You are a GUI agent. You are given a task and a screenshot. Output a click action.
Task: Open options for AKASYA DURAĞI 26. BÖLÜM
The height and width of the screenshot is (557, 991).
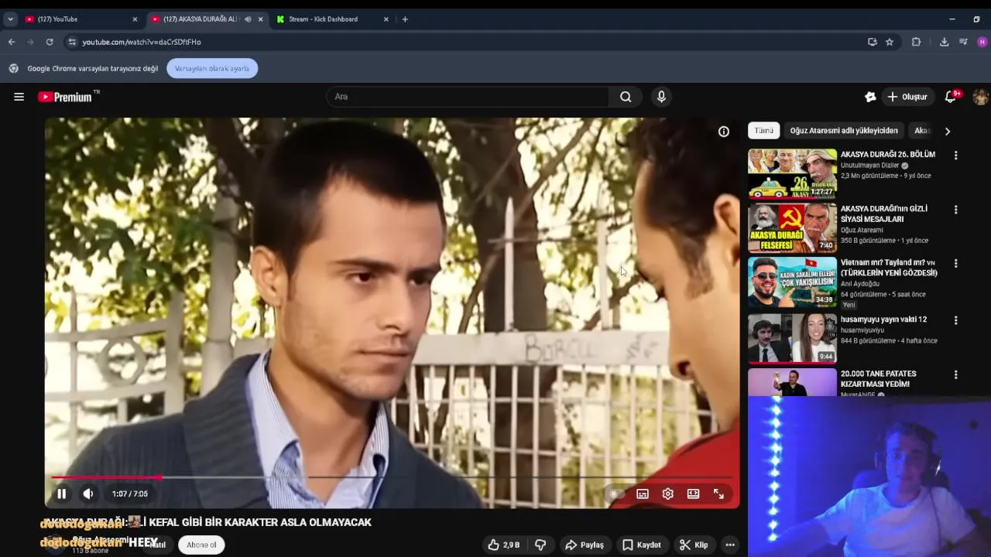(955, 155)
